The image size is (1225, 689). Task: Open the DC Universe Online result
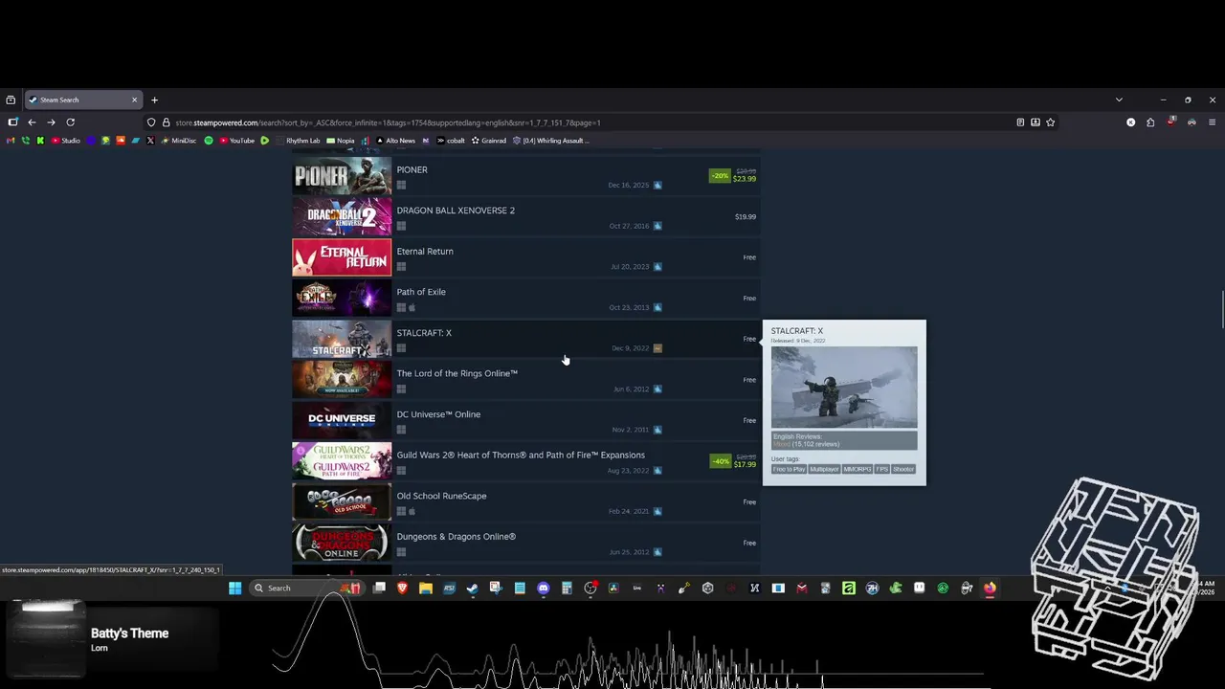pyautogui.click(x=525, y=421)
